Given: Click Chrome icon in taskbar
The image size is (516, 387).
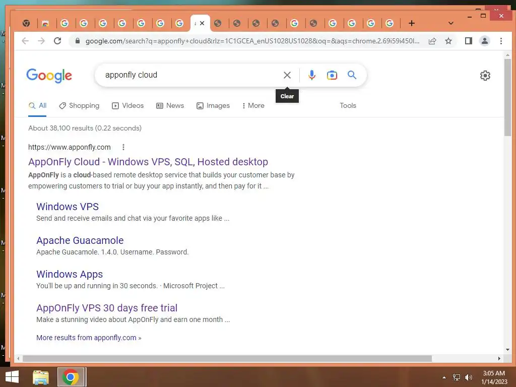Looking at the screenshot, I should [x=70, y=377].
